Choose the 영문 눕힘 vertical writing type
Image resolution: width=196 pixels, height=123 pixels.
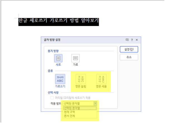pyautogui.click(x=81, y=79)
